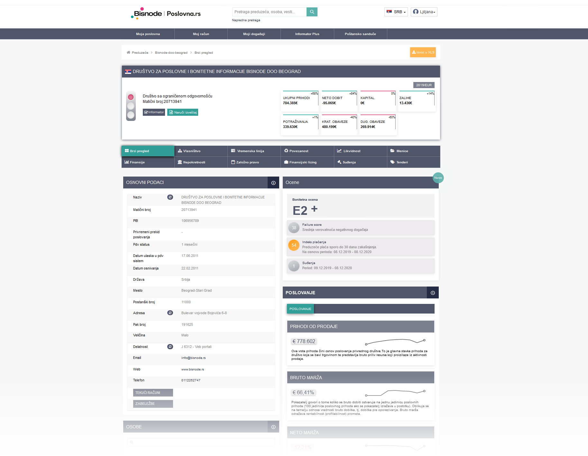The image size is (588, 456).
Task: Select the Vlasništvo tab
Action: (x=201, y=151)
